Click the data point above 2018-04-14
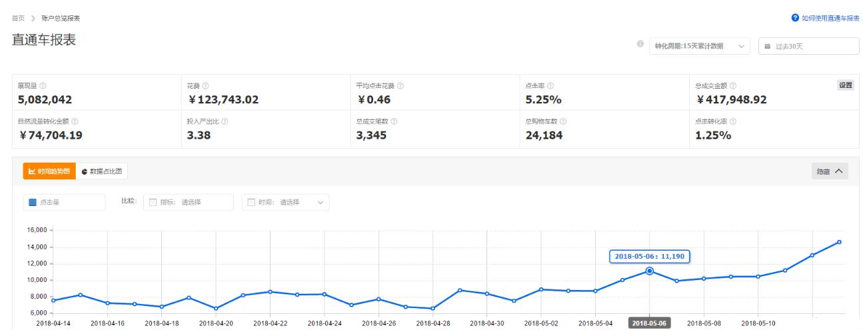This screenshot has width=863, height=330. [53, 301]
